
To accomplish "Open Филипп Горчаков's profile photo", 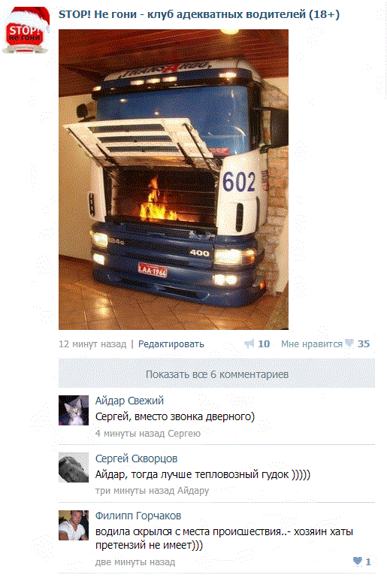I will (x=74, y=525).
